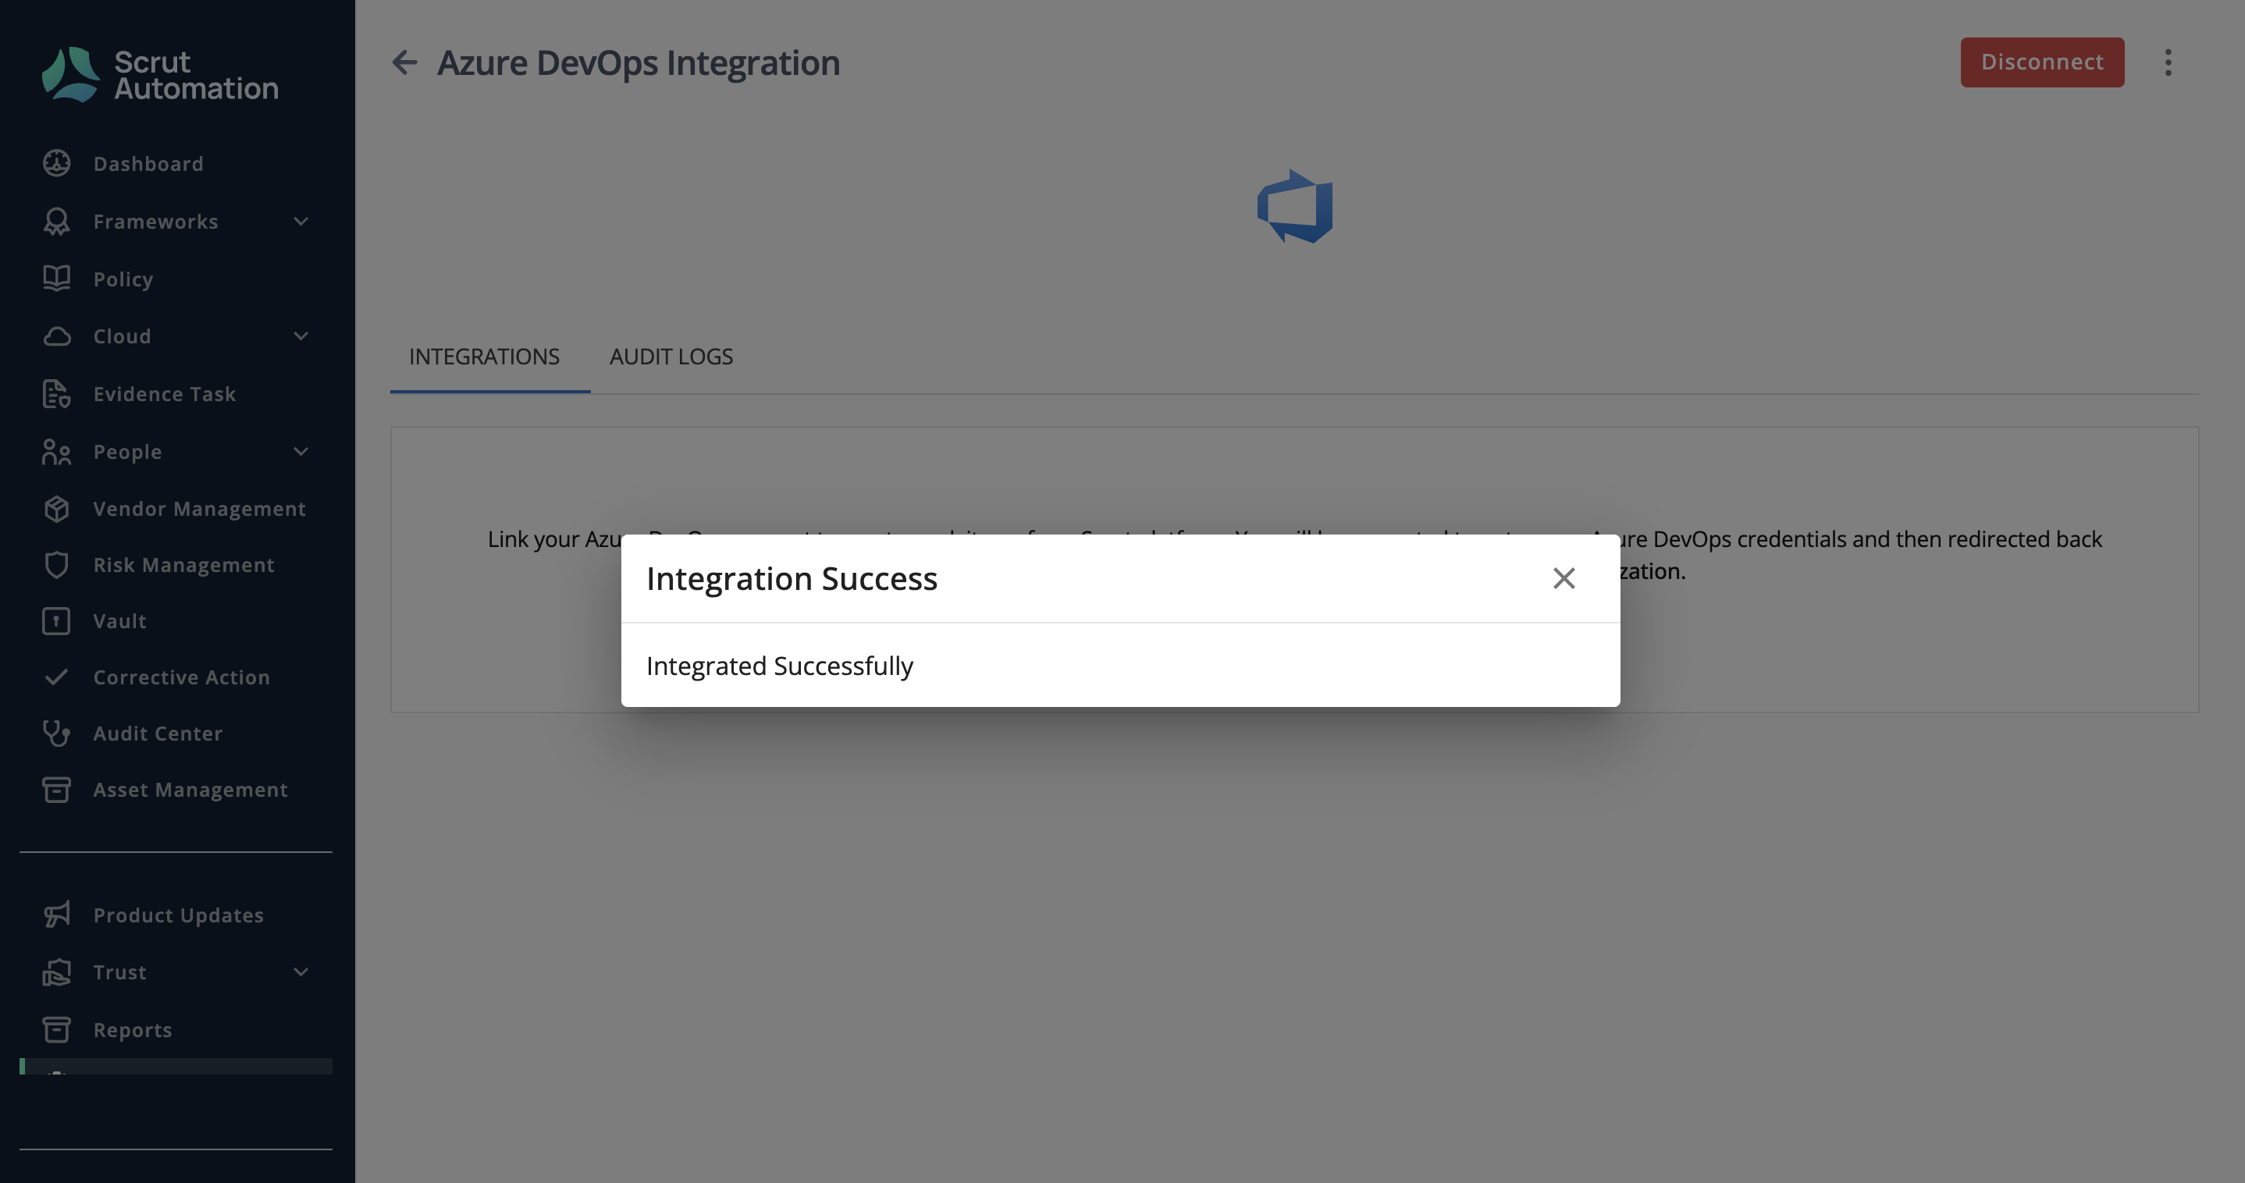Click the Vault icon
2245x1183 pixels.
[57, 621]
